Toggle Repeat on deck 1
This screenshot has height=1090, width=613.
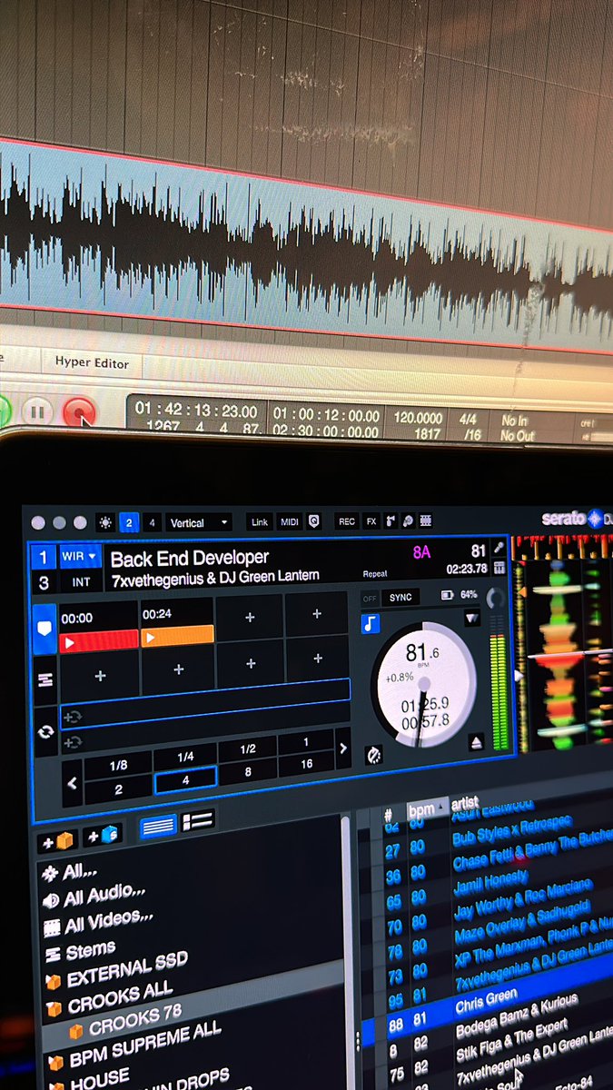[375, 575]
